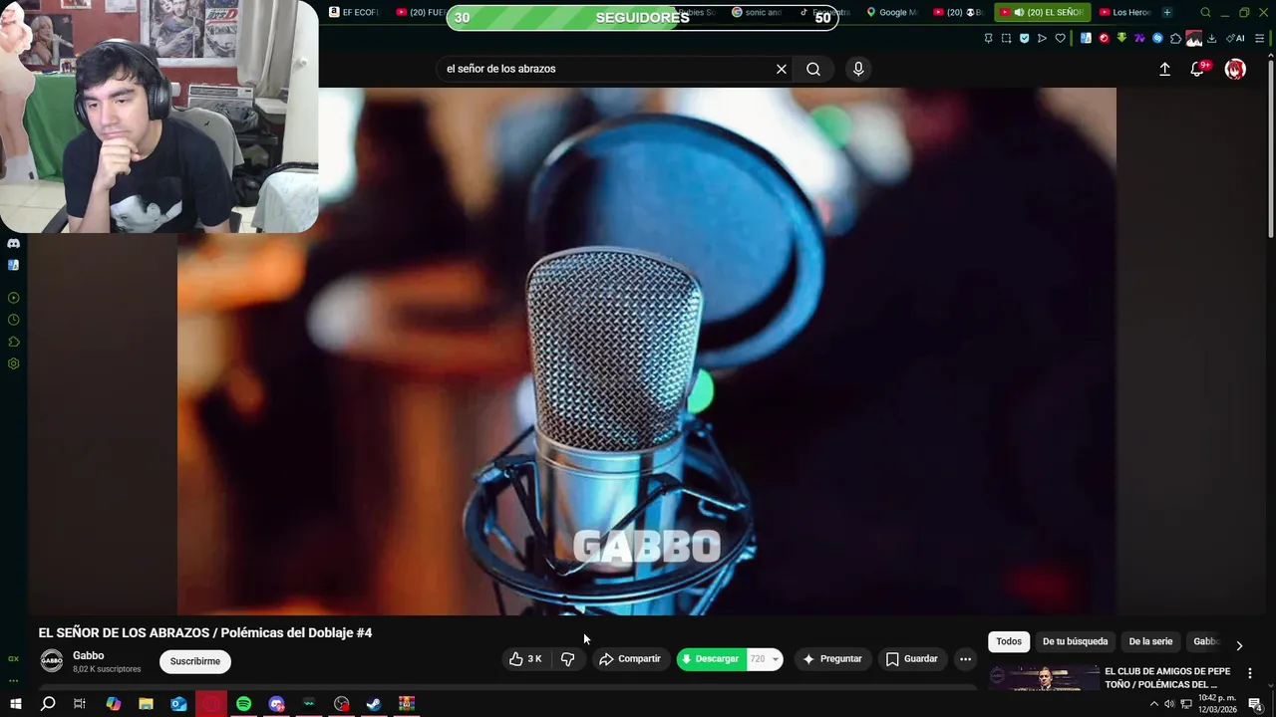The height and width of the screenshot is (717, 1276).
Task: Open the Gabbo channel name link
Action: pyautogui.click(x=89, y=655)
